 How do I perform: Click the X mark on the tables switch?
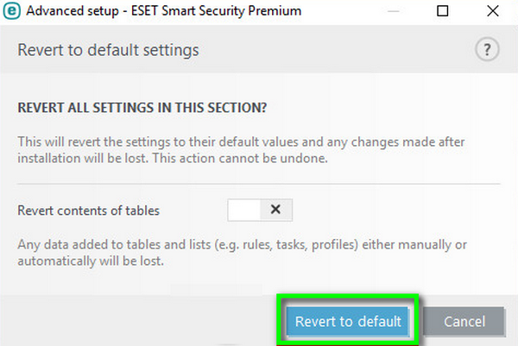[x=276, y=210]
